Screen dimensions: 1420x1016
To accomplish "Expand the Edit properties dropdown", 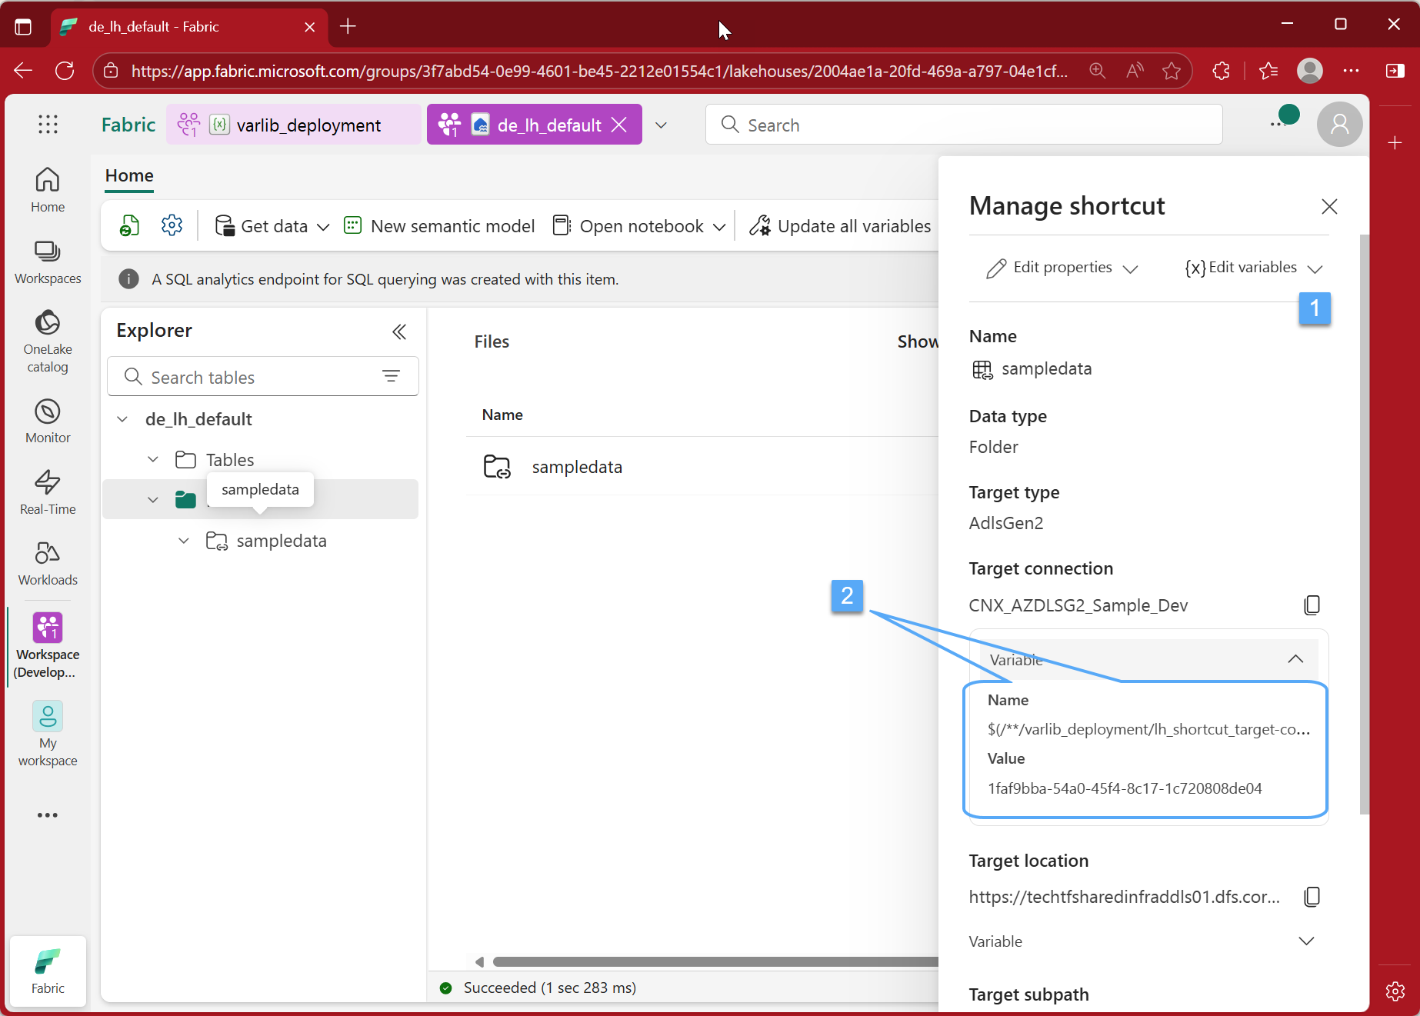I will click(1062, 268).
